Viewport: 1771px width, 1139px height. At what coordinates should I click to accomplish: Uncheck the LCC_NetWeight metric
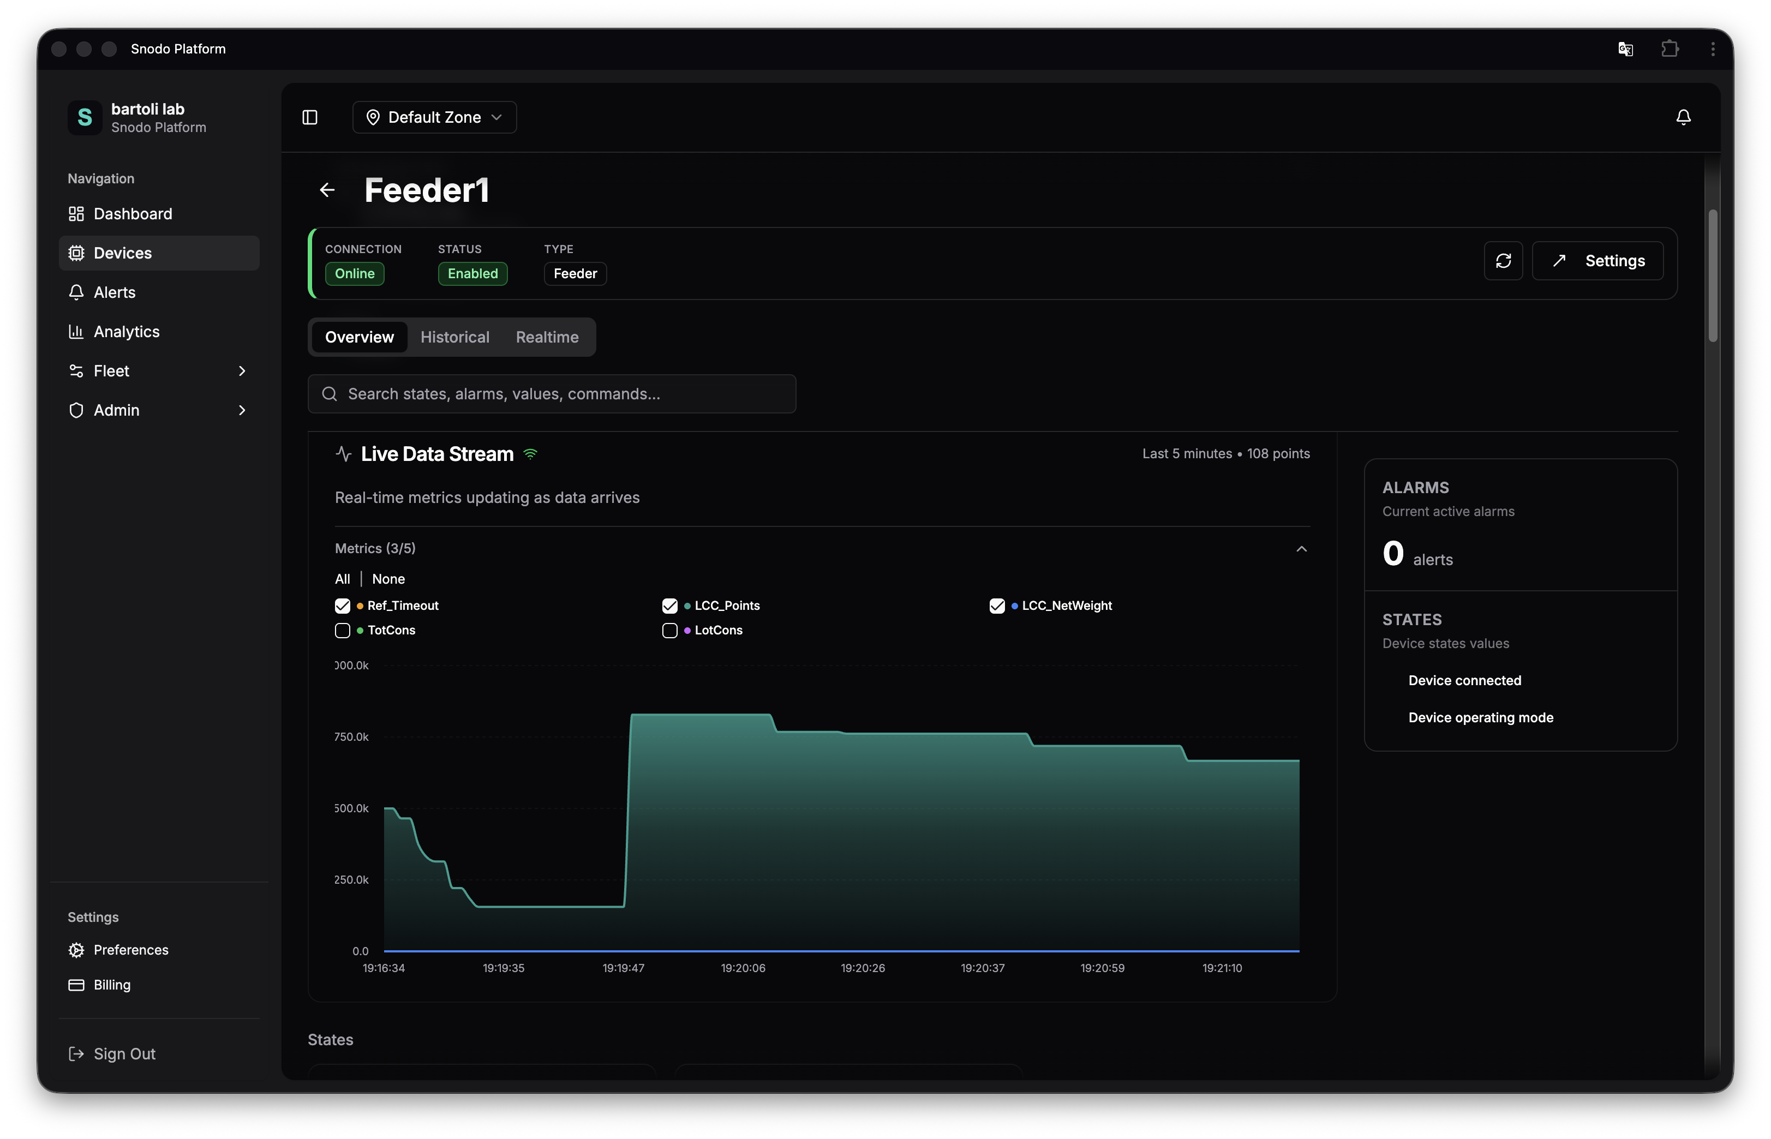[997, 605]
